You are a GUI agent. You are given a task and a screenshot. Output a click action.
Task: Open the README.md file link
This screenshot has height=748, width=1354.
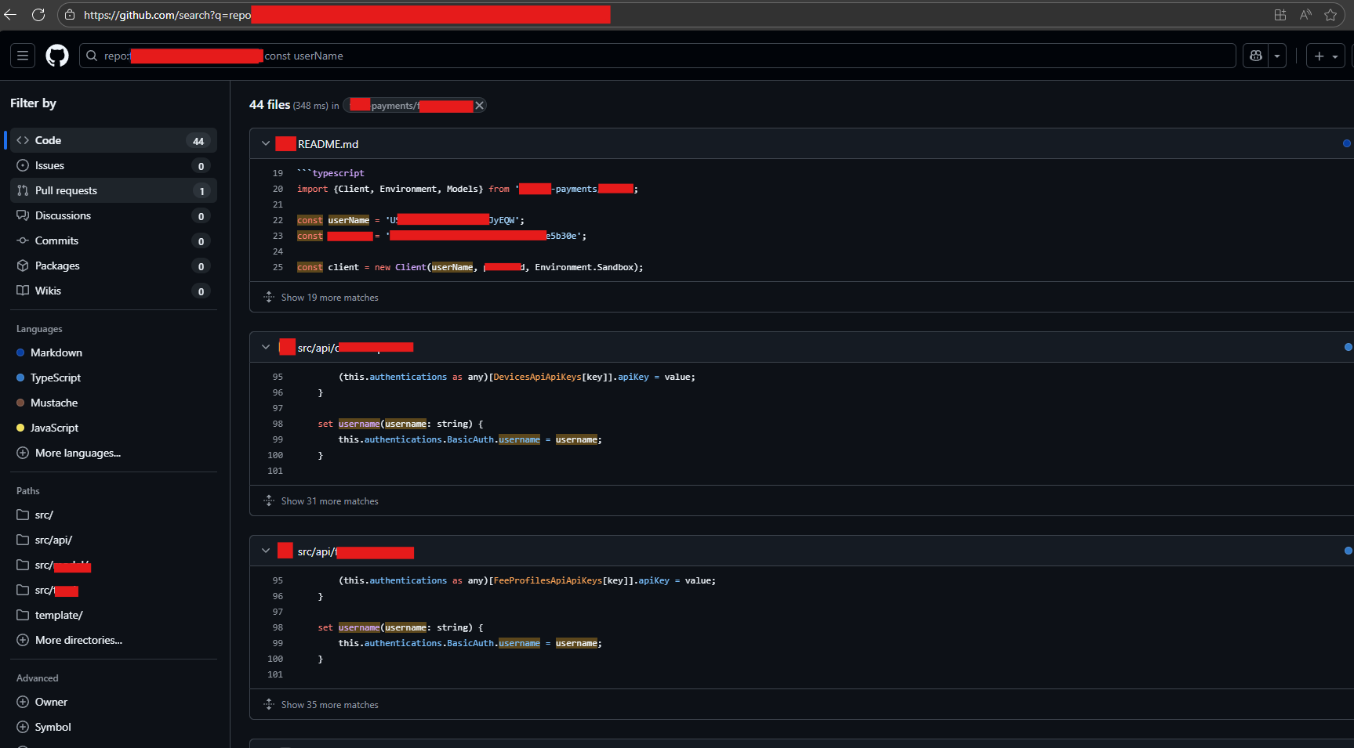coord(328,144)
